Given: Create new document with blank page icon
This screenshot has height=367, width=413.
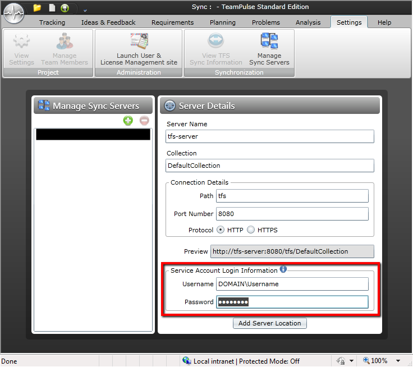Looking at the screenshot, I should point(52,8).
